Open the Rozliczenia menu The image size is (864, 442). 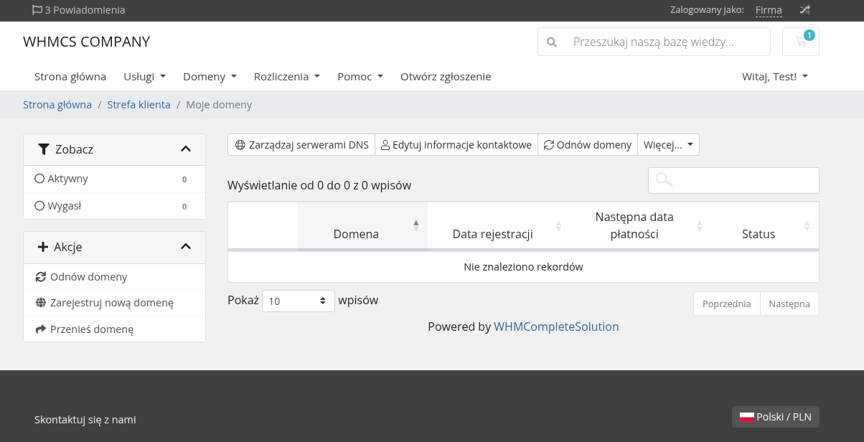click(x=286, y=76)
